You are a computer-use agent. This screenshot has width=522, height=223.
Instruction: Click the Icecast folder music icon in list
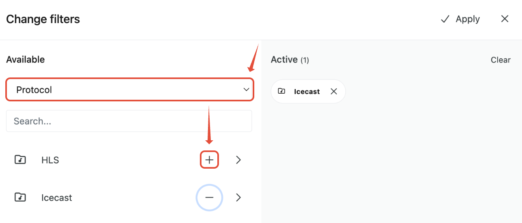click(x=20, y=197)
